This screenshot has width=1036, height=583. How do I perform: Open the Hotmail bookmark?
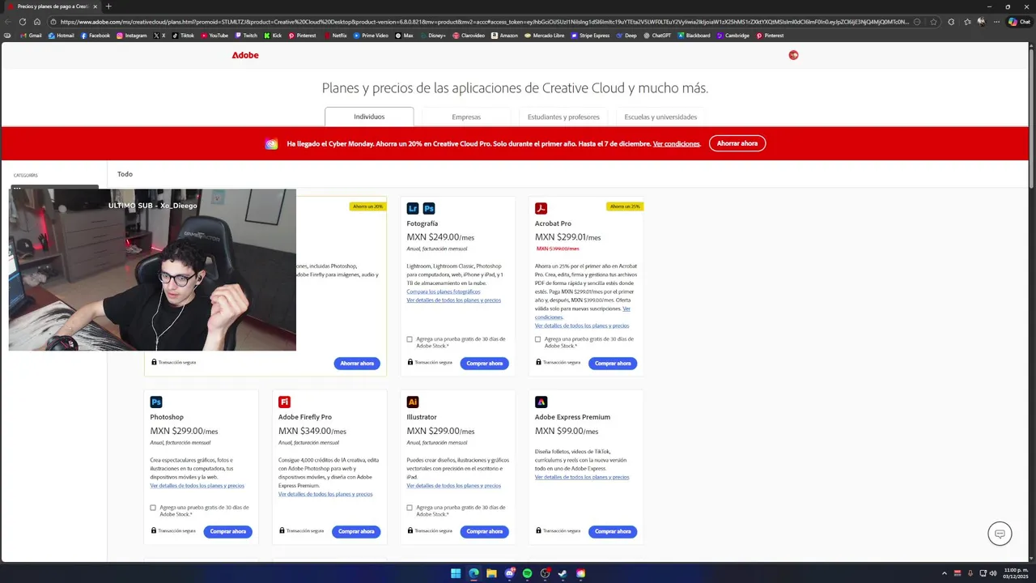(x=62, y=36)
